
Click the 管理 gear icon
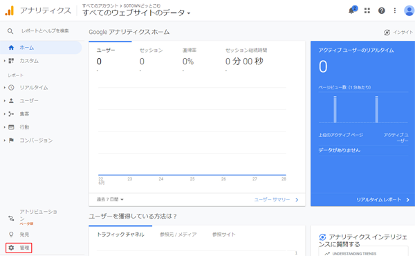coord(11,248)
